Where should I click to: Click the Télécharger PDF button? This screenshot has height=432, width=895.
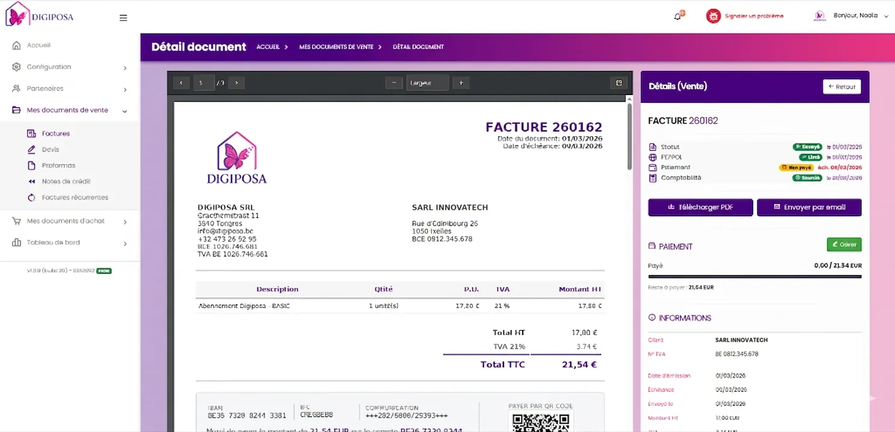[x=700, y=207]
